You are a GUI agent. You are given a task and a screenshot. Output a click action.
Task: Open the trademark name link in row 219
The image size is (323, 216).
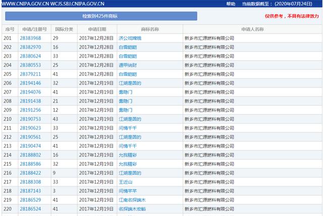pos(132,200)
